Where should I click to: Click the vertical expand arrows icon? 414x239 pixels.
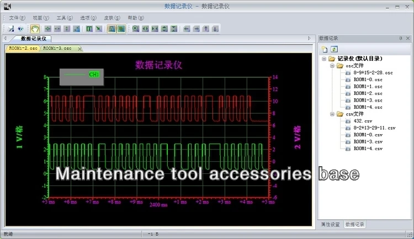click(164, 29)
